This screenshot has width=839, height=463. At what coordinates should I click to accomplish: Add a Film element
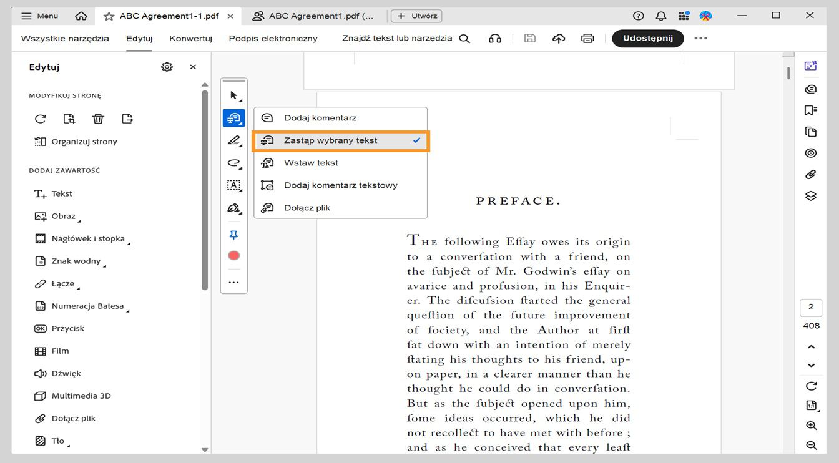[x=51, y=351]
